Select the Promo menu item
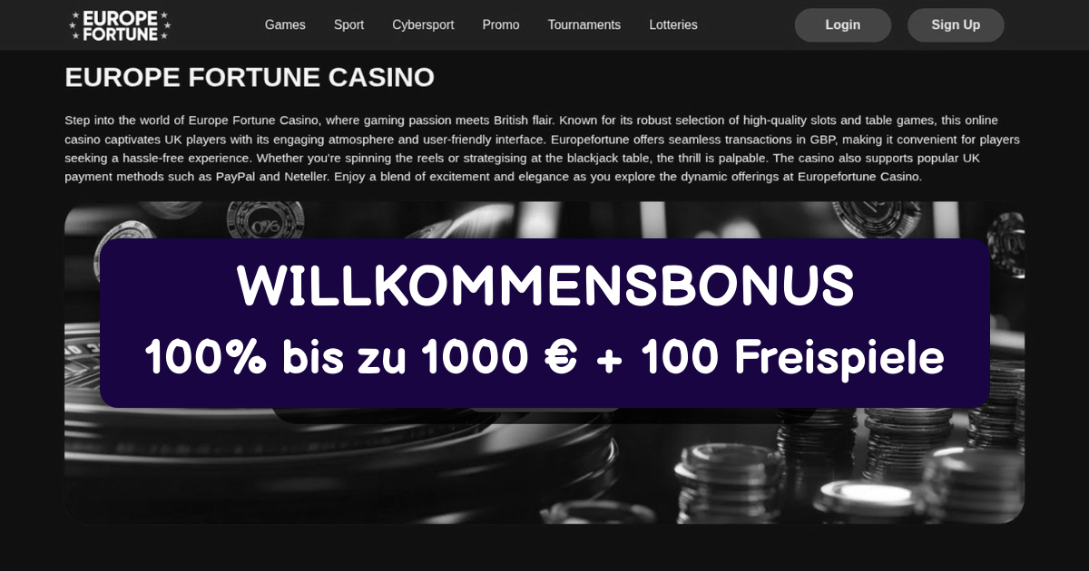The width and height of the screenshot is (1089, 571). click(x=501, y=25)
